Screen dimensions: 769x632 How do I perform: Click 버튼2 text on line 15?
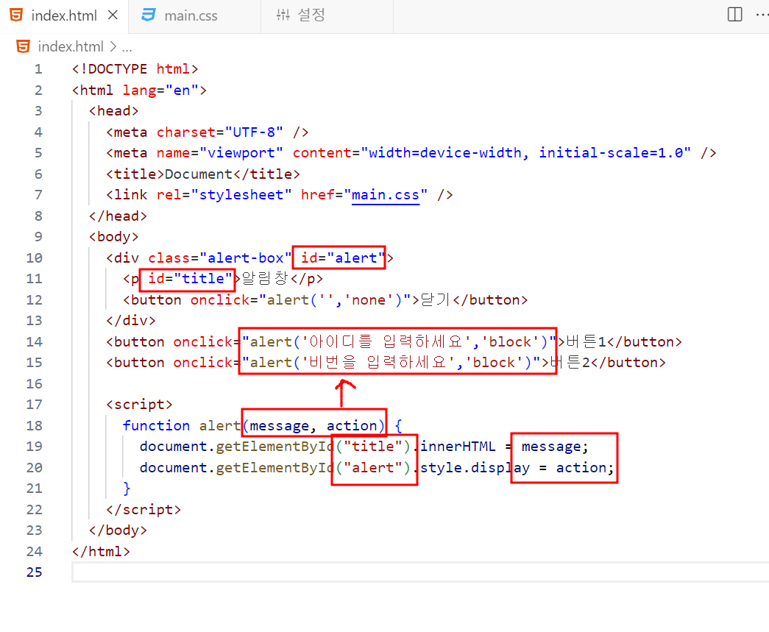tap(570, 363)
